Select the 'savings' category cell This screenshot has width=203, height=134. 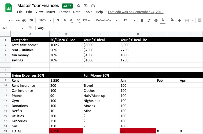30,60
